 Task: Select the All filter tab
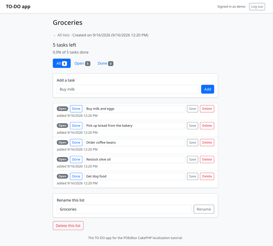[62, 63]
